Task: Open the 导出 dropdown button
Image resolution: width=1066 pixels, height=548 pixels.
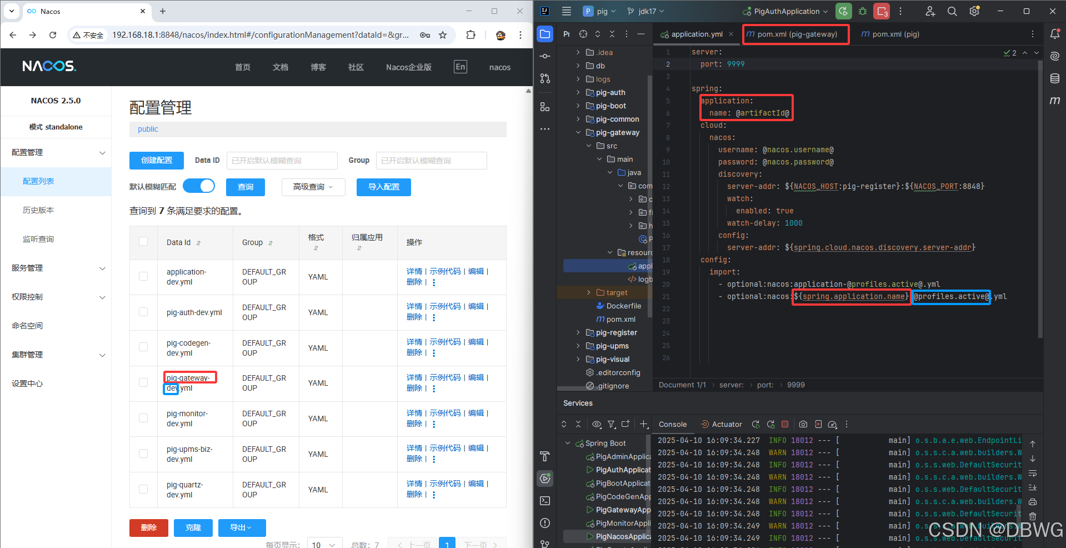Action: point(242,527)
